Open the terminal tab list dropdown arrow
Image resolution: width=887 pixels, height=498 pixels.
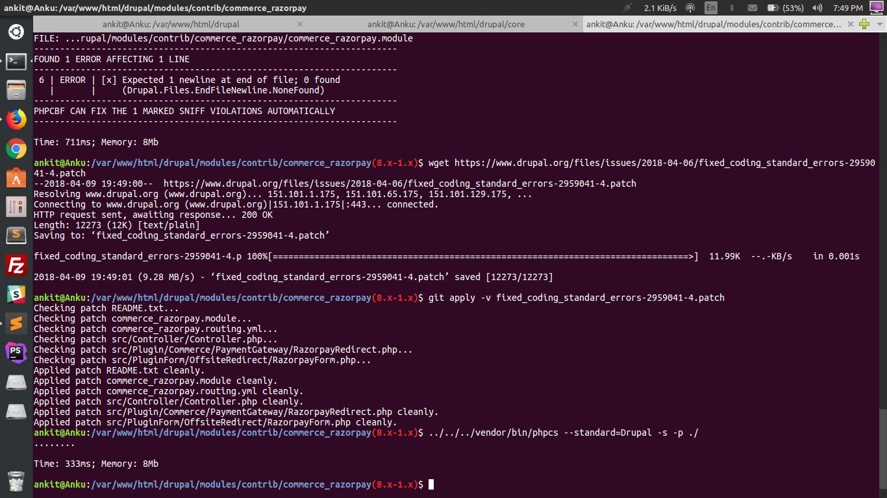[879, 24]
